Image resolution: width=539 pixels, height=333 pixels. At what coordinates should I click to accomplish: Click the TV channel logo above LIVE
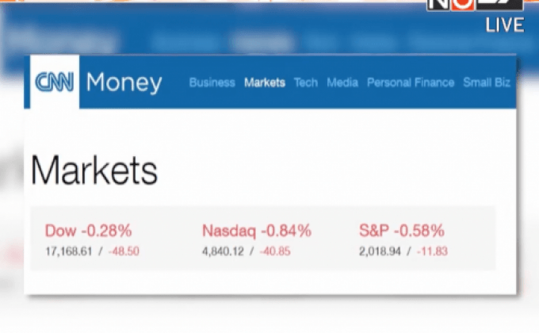(x=475, y=6)
